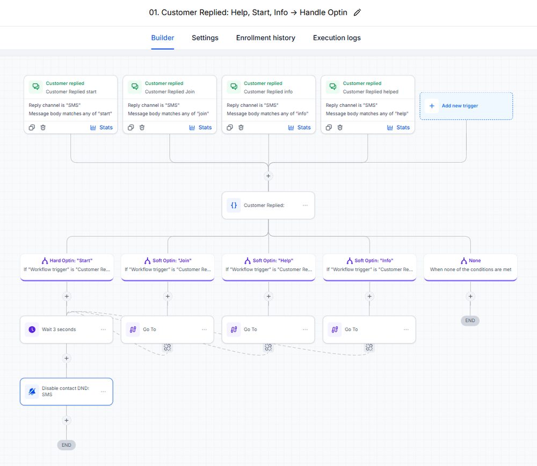
Task: Open the Customer Replied helped trigger chat icon
Action: coord(332,86)
